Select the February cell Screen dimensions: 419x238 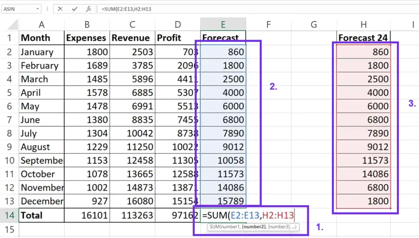point(41,65)
